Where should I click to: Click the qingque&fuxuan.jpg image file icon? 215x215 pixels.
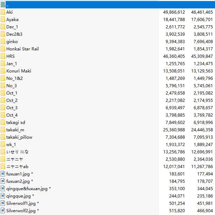(3, 189)
